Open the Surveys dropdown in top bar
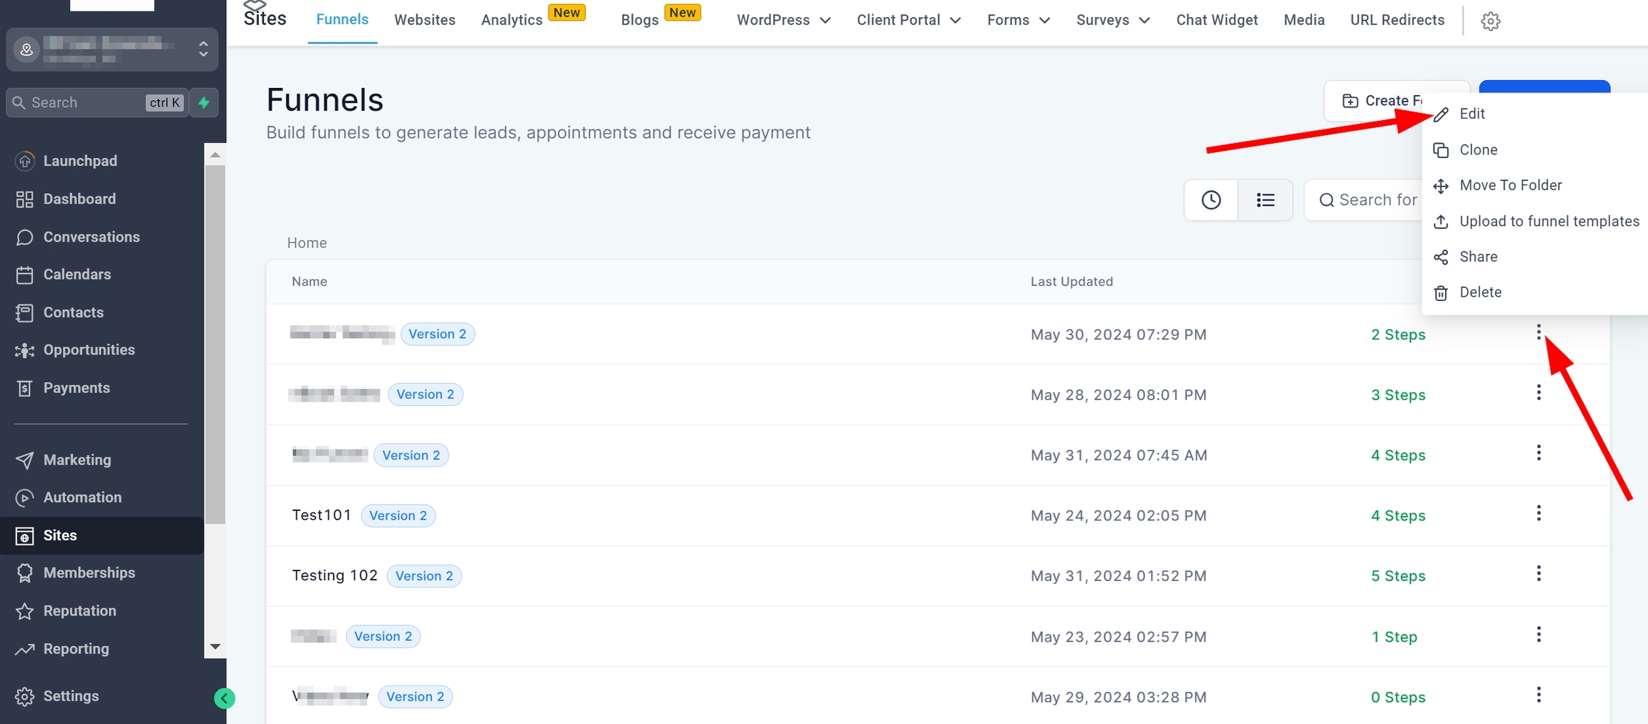The height and width of the screenshot is (724, 1648). (x=1112, y=20)
